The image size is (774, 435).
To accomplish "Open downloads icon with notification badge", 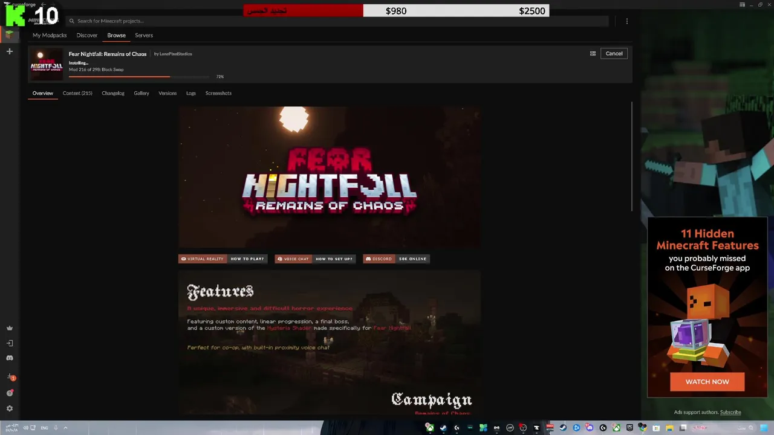I will click(10, 378).
